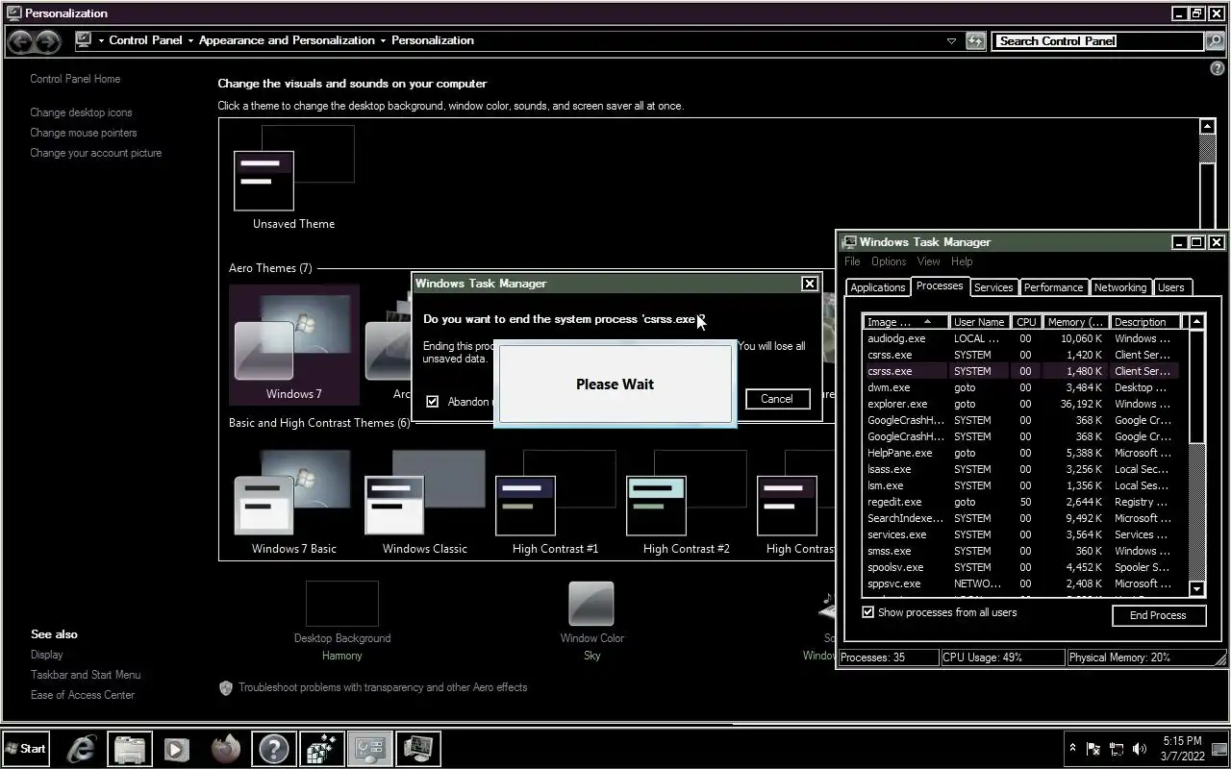Open Troubleshoot problems with transparency link
Image resolution: width=1231 pixels, height=769 pixels.
point(383,687)
